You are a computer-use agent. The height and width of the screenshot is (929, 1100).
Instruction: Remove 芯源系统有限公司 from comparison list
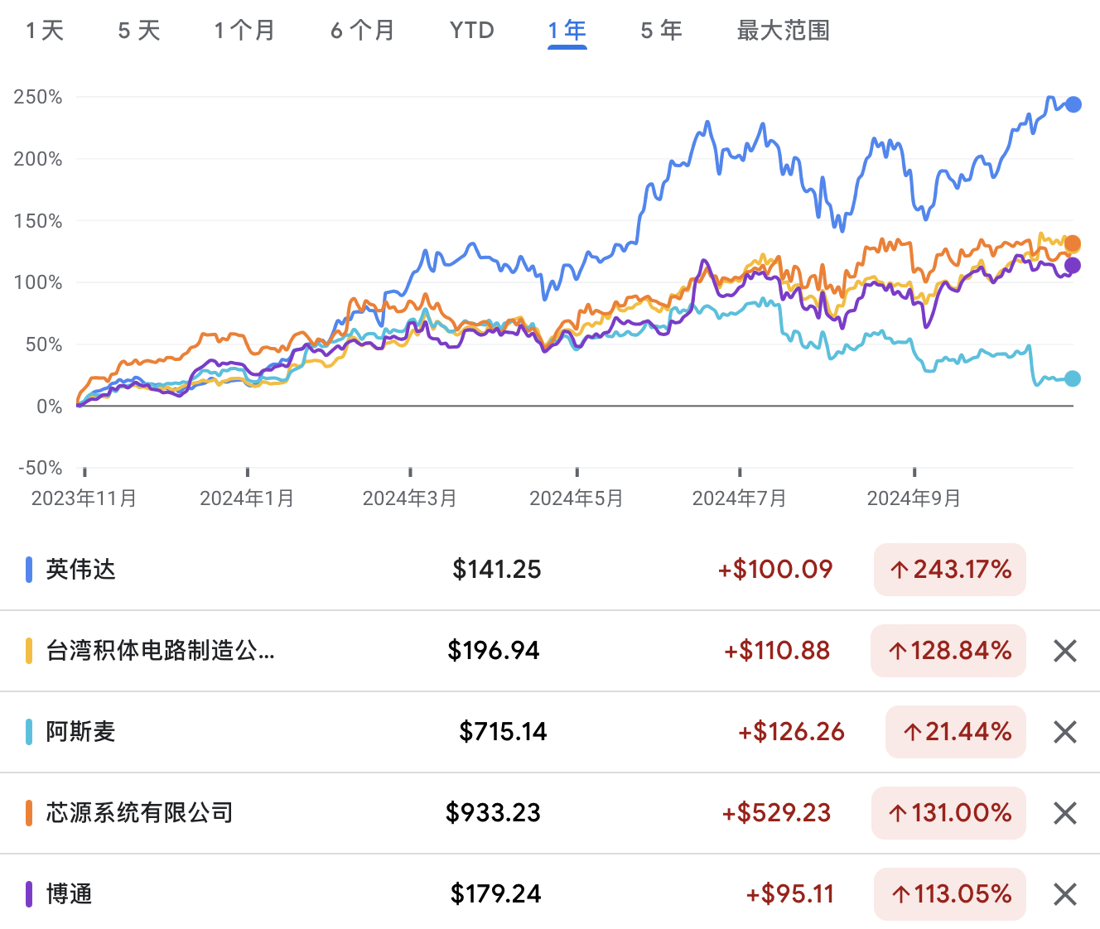(x=1064, y=813)
